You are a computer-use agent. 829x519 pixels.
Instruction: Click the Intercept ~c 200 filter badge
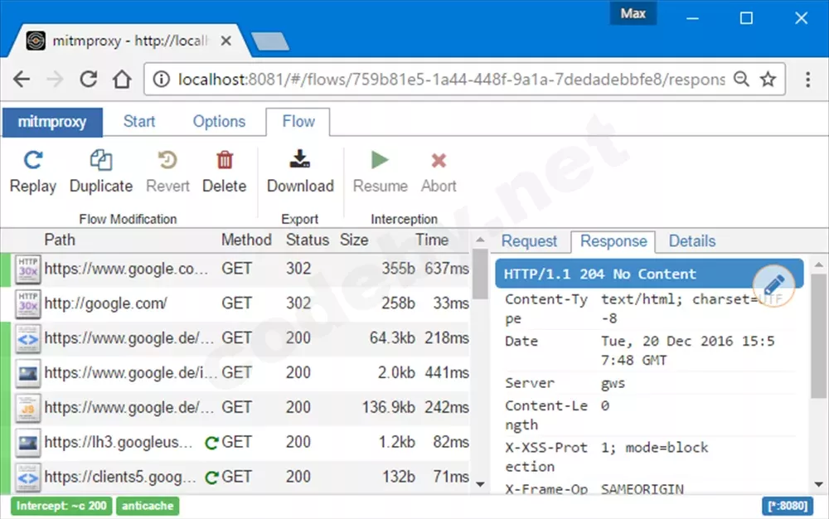click(60, 506)
